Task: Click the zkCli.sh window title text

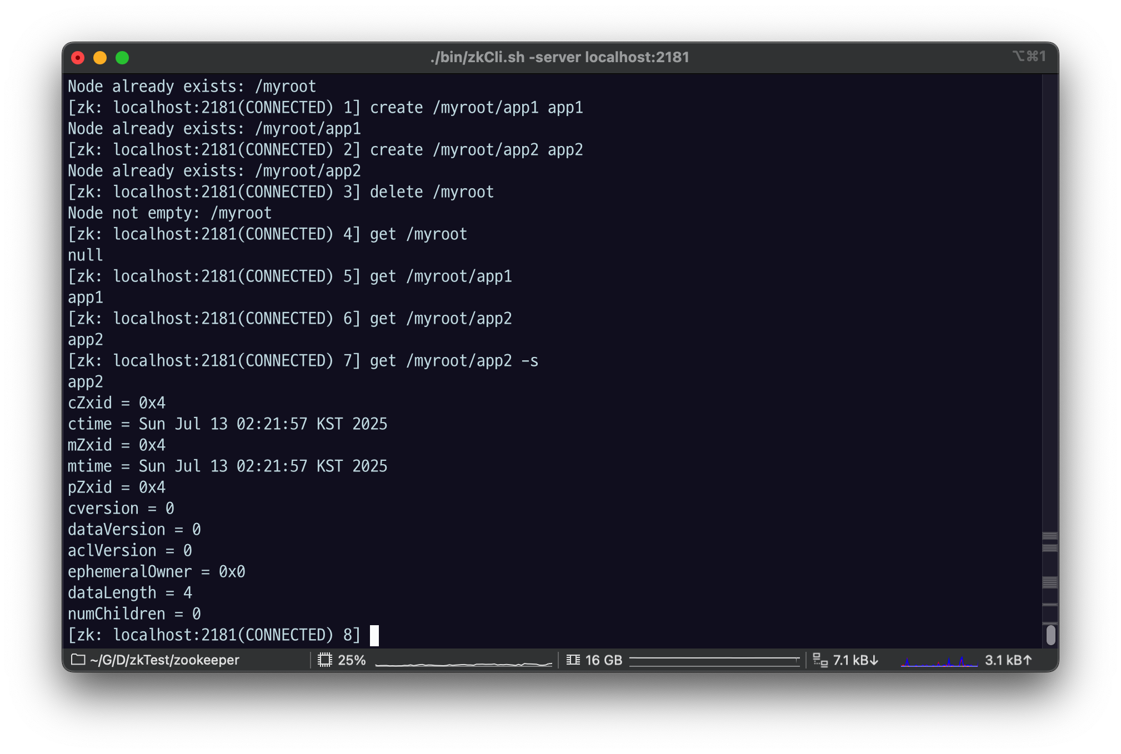Action: 559,57
